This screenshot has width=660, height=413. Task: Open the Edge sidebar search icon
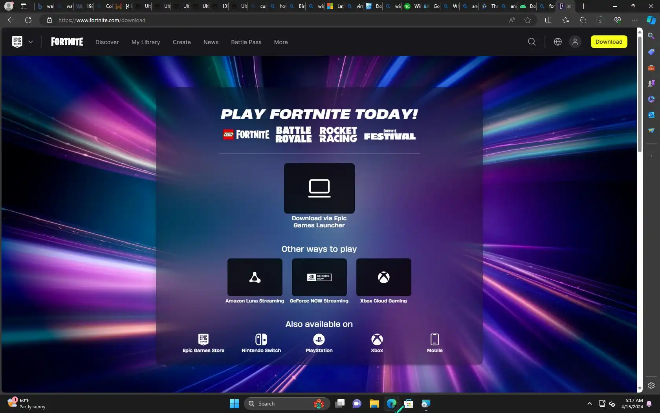tap(651, 36)
